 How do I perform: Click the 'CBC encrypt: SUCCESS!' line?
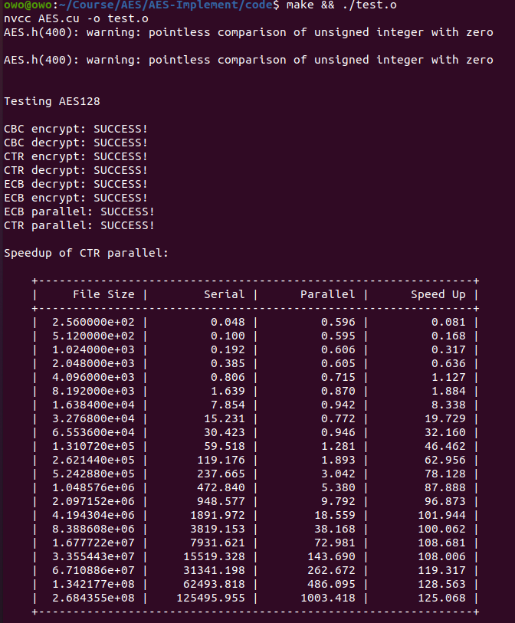[76, 130]
